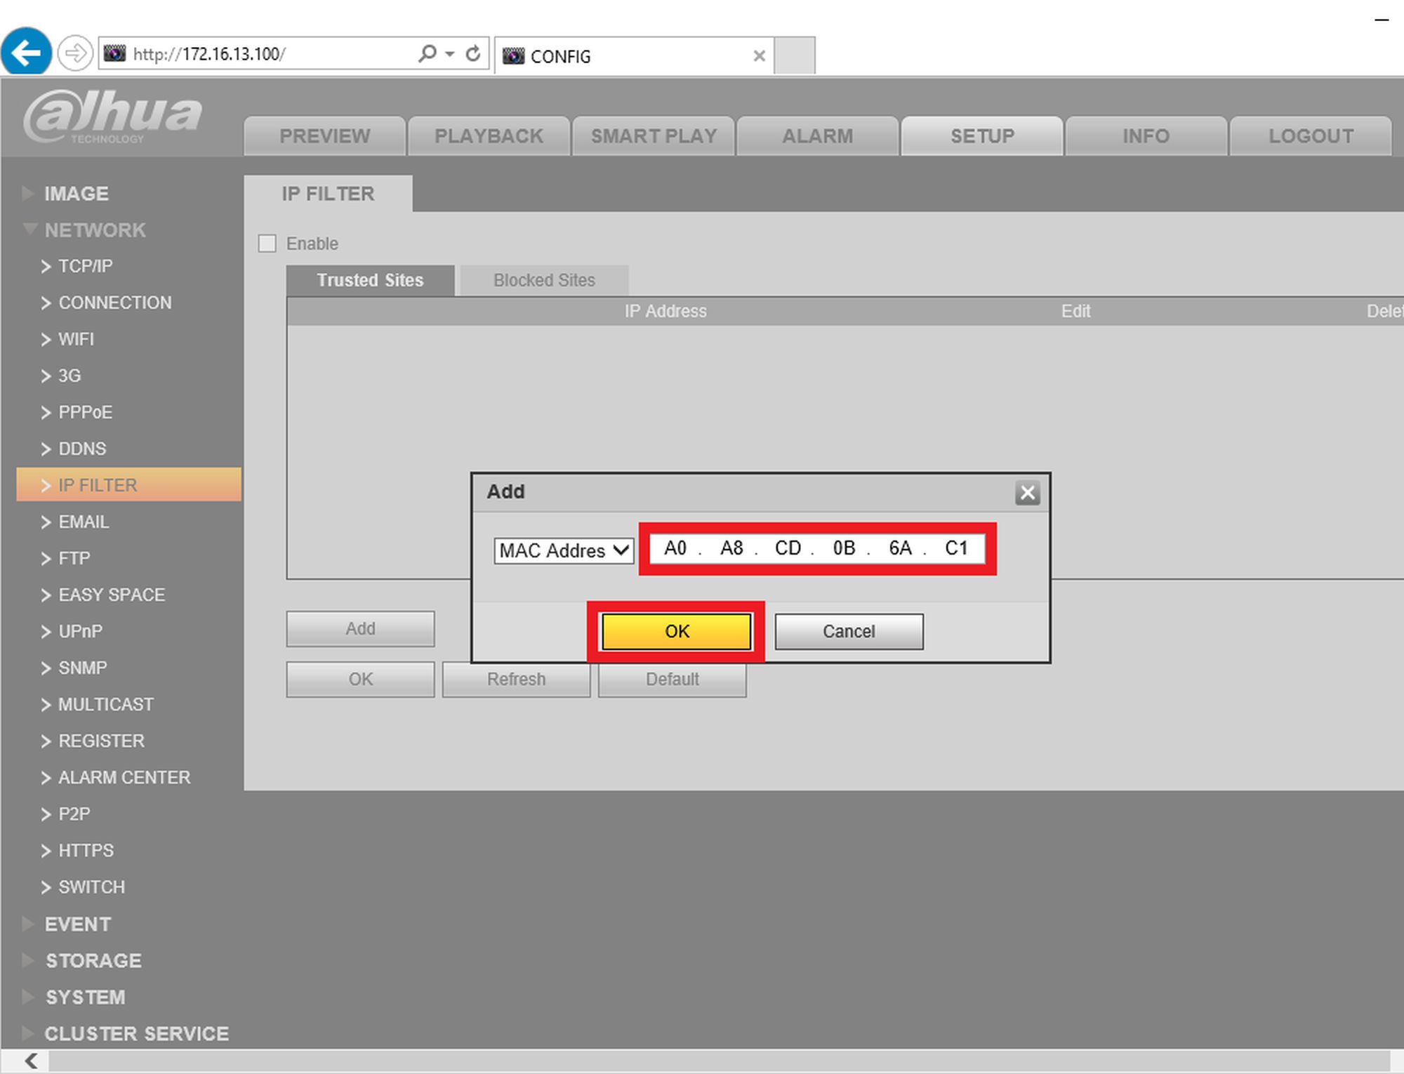Close the CONFIG browser tab
1404x1074 pixels.
point(759,56)
